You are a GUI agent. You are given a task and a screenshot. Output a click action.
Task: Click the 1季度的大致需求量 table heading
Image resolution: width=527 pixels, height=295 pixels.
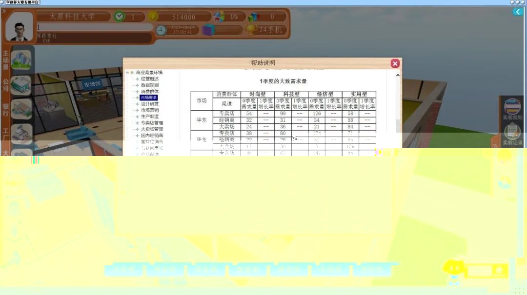(283, 81)
